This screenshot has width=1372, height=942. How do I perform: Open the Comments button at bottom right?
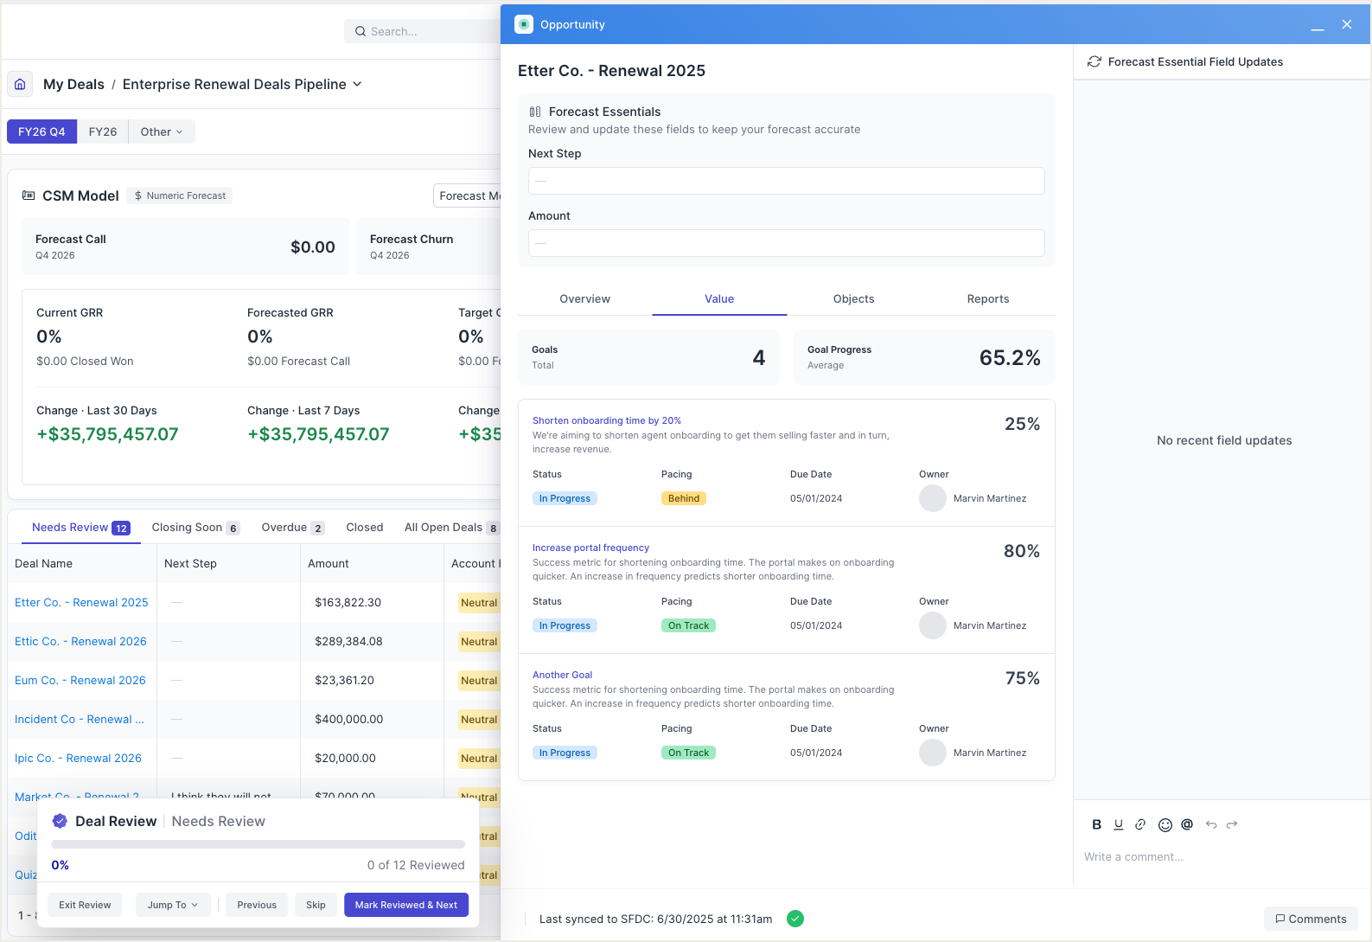(1310, 919)
